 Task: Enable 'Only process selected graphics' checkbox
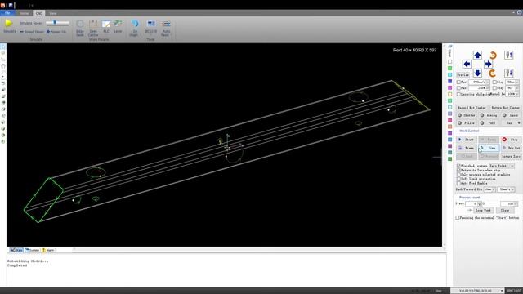[x=458, y=174]
